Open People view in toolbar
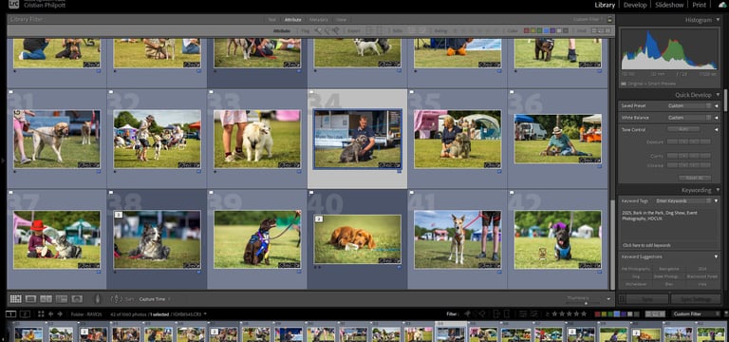The width and height of the screenshot is (729, 342). [x=77, y=299]
